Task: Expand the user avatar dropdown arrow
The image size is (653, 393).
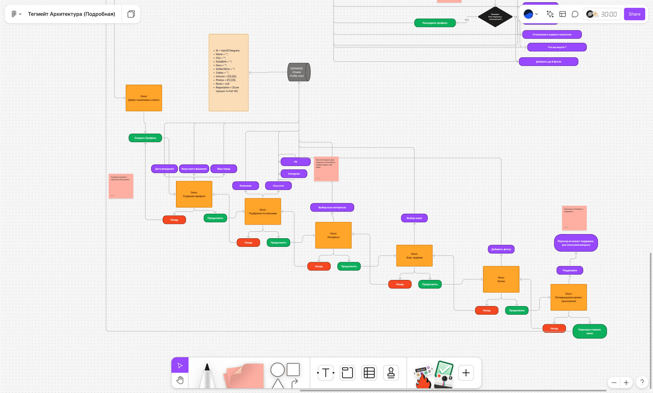Action: (x=537, y=14)
